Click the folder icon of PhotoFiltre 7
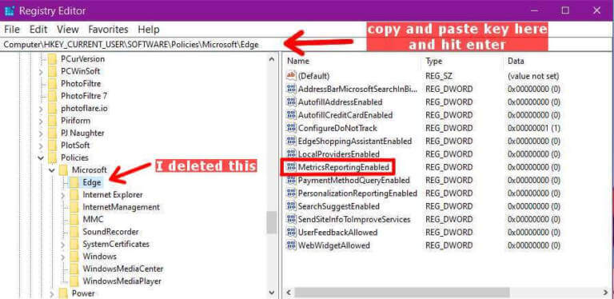The image size is (614, 299). point(52,96)
